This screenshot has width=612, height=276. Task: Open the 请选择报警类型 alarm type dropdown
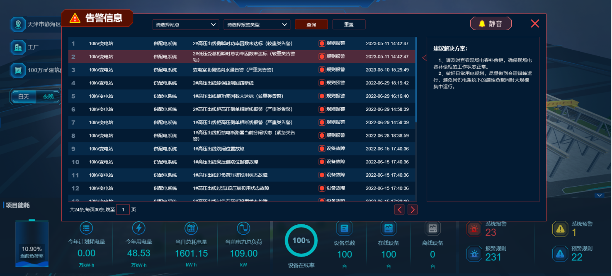[257, 24]
